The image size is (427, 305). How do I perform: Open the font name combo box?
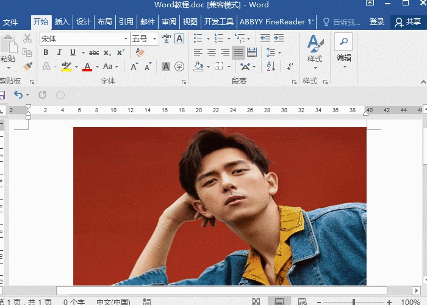click(x=85, y=39)
